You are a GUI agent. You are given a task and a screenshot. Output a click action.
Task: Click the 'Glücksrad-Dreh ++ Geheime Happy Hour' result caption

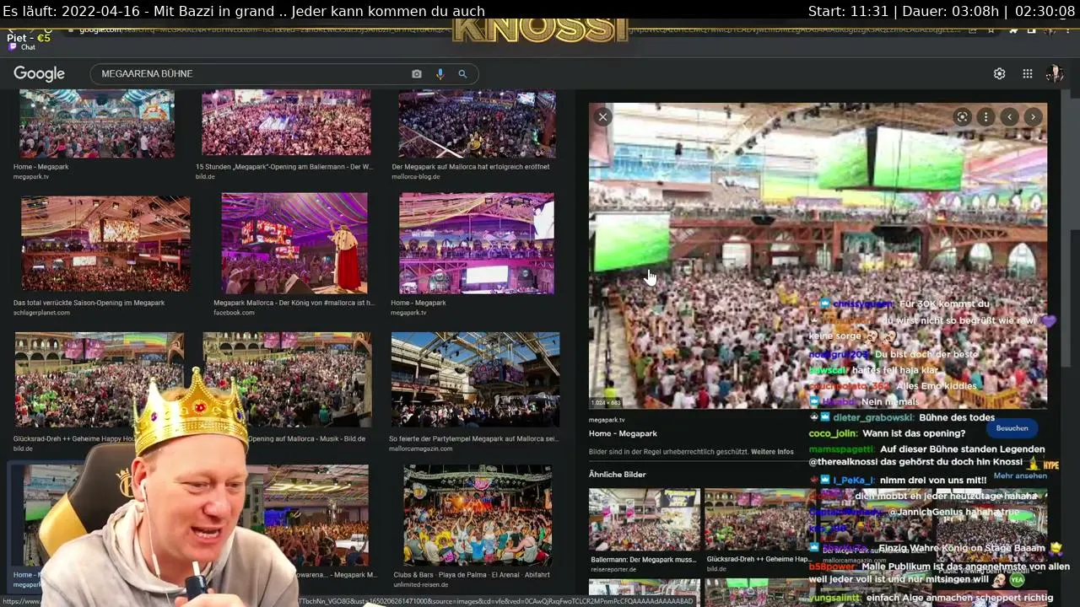coord(75,439)
